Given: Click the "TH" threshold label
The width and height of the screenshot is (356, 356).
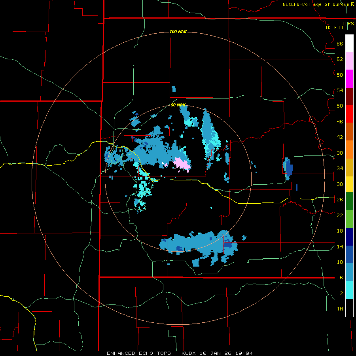Looking at the screenshot, I should [340, 309].
